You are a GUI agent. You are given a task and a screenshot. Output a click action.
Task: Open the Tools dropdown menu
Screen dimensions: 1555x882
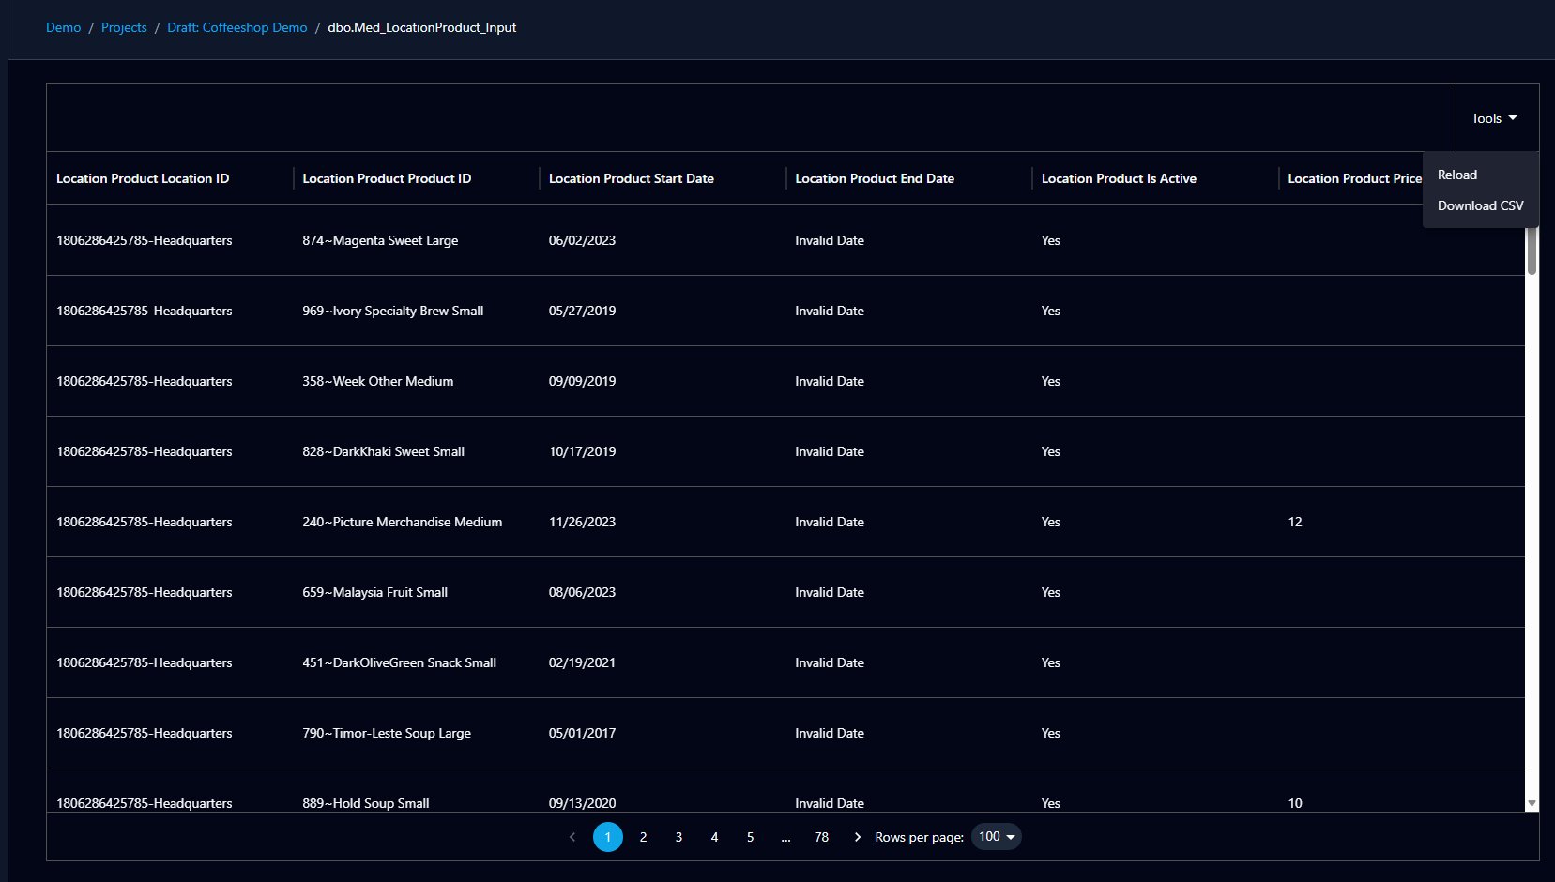coord(1494,118)
